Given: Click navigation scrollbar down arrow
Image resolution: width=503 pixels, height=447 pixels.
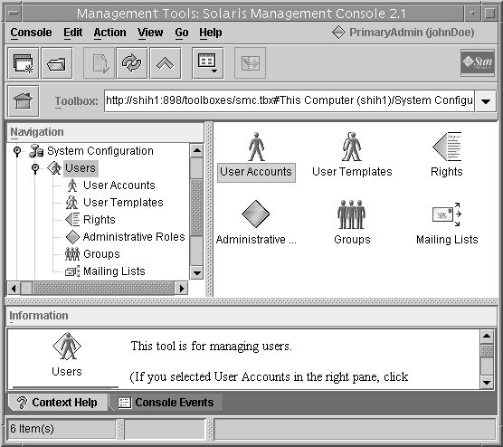Looking at the screenshot, I should pyautogui.click(x=196, y=272).
